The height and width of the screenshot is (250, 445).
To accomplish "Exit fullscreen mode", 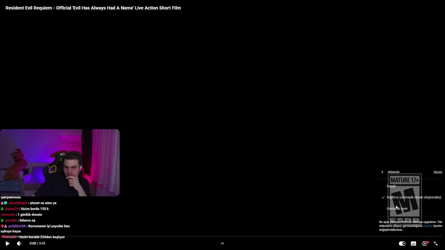I will click(436, 243).
